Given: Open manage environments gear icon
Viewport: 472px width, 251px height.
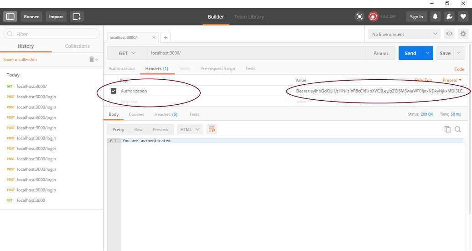Looking at the screenshot, I should click(463, 34).
